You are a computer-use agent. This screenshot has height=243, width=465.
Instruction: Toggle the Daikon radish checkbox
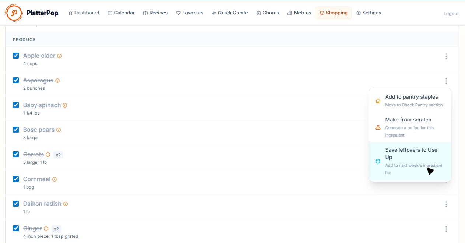click(16, 204)
